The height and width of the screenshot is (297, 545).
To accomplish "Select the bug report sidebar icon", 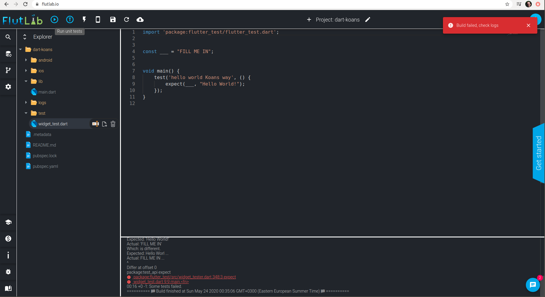I will coord(8,272).
